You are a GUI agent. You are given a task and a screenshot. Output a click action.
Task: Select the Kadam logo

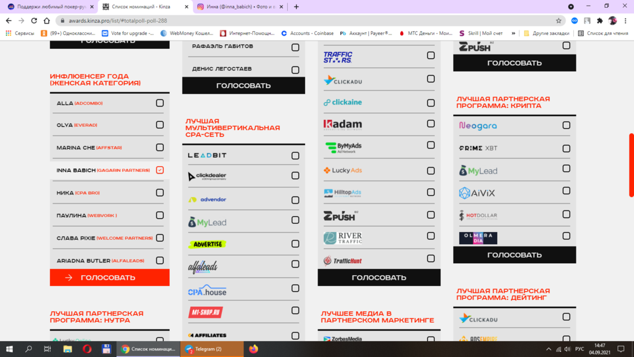coord(342,124)
